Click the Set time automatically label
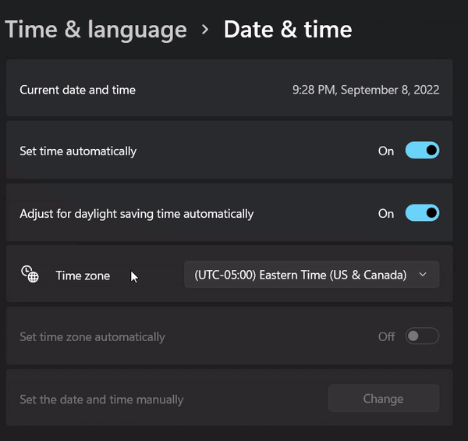The width and height of the screenshot is (468, 441). point(78,151)
